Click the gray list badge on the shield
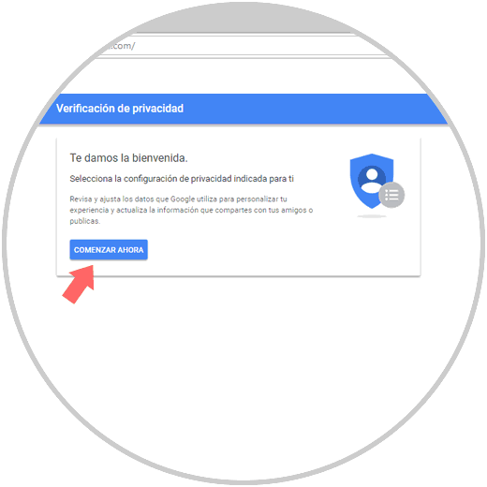Screen dimensions: 487x487 pos(391,195)
